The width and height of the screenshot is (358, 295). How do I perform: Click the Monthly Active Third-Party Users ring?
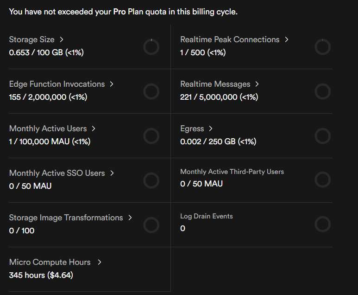pyautogui.click(x=322, y=179)
